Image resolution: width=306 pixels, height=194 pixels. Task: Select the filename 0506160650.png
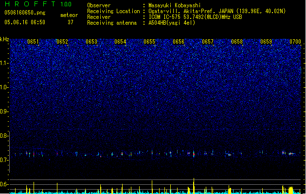[x=25, y=13]
